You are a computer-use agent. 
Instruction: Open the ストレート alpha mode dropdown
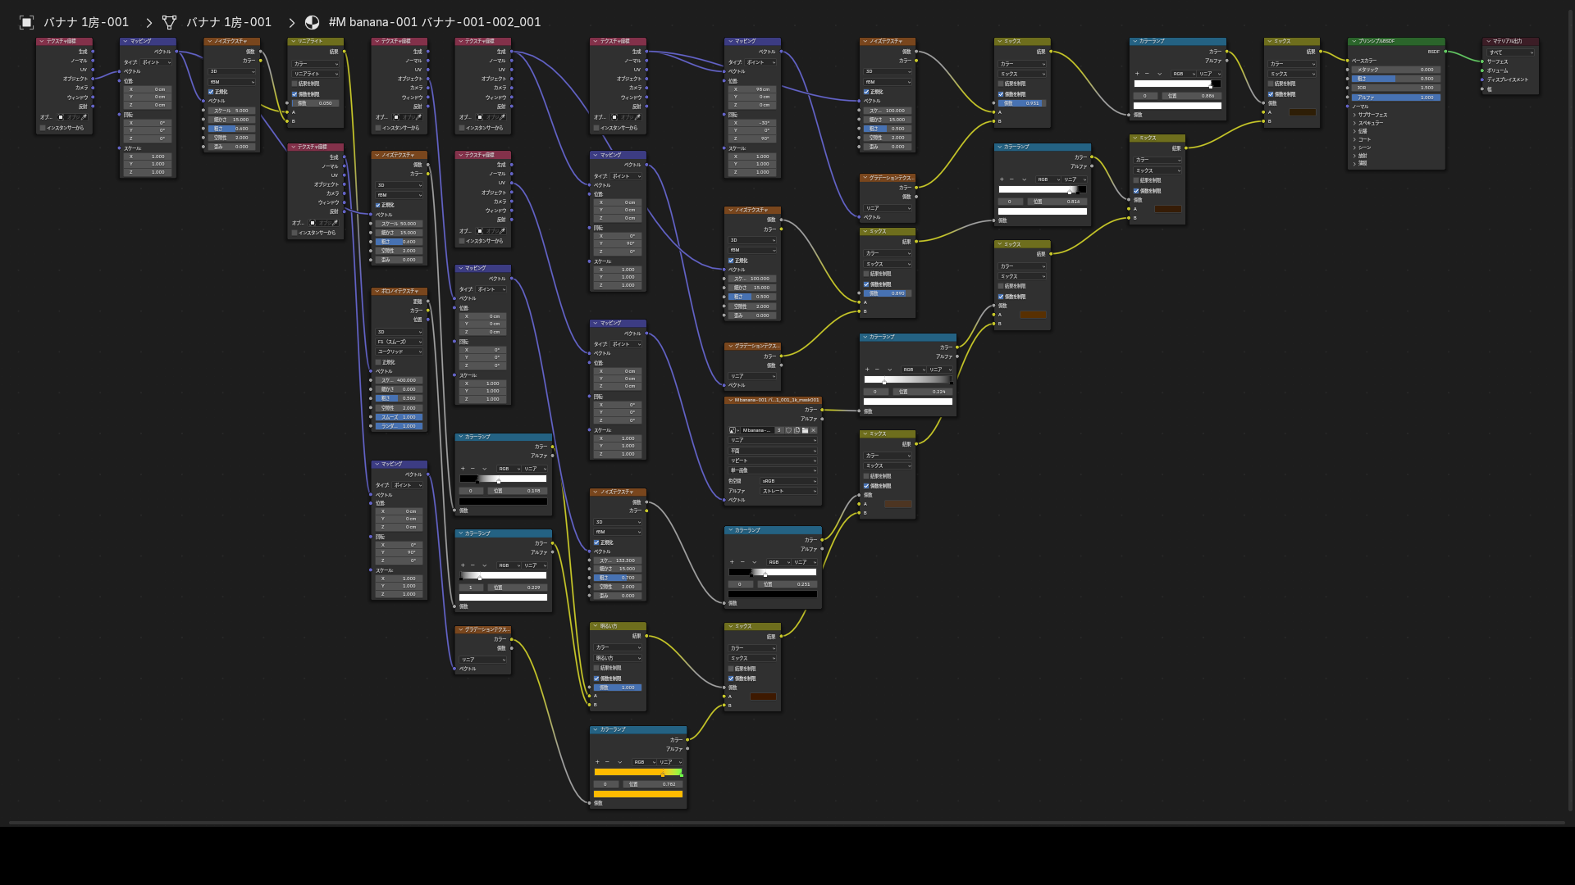click(x=789, y=491)
